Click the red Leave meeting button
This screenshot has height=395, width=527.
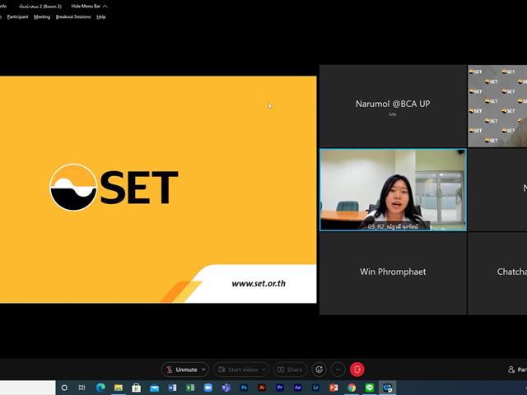pyautogui.click(x=357, y=369)
